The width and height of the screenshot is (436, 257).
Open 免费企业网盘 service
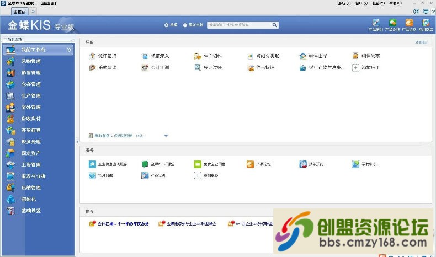210,164
